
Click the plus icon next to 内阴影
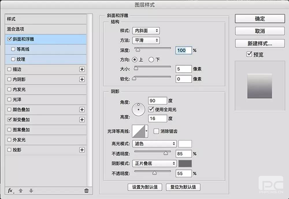82,79
